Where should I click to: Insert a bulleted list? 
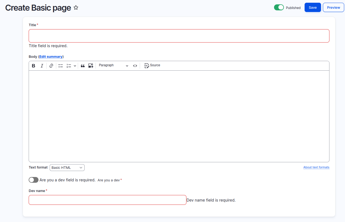tap(61, 66)
